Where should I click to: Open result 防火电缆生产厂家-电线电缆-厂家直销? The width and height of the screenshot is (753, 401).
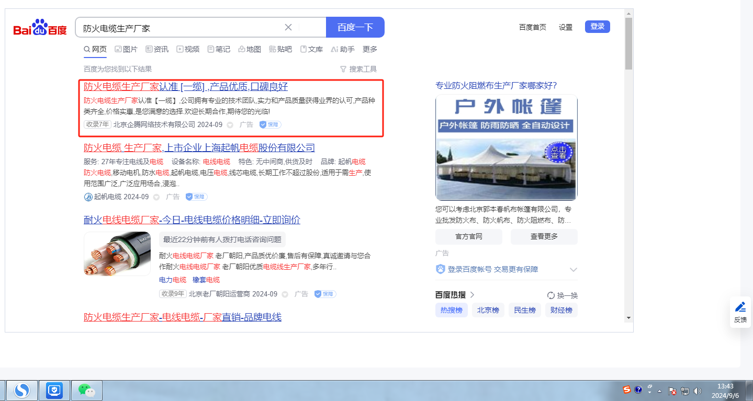coord(183,317)
